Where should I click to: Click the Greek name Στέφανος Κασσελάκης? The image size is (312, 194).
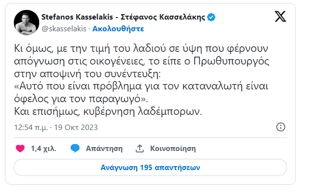(x=163, y=17)
